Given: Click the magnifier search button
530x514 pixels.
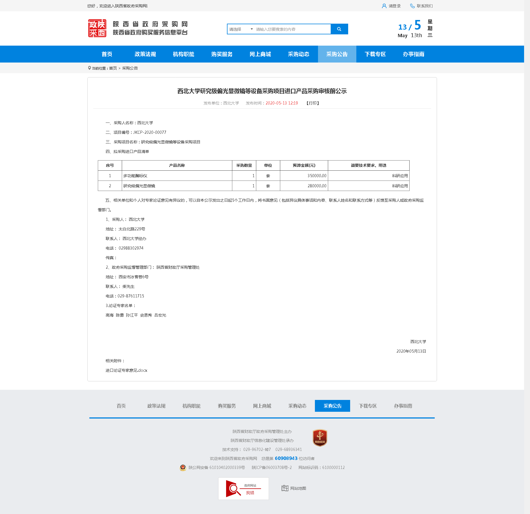Looking at the screenshot, I should (339, 29).
